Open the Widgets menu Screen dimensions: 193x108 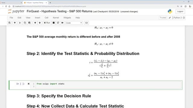67,18
